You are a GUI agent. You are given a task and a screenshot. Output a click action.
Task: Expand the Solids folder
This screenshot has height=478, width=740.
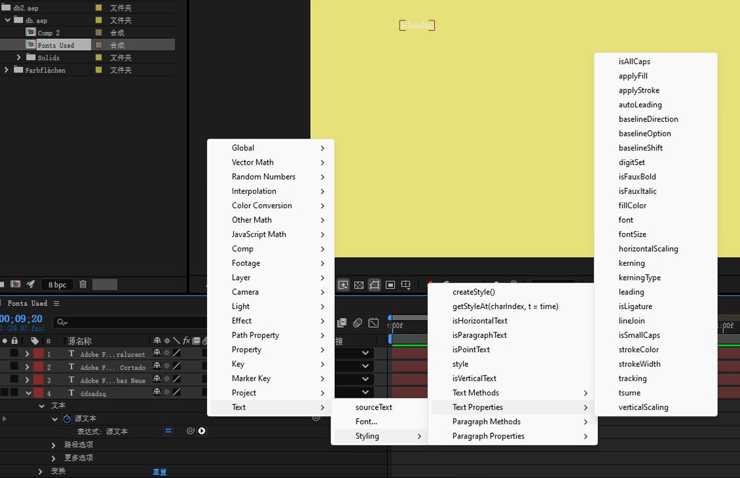click(x=19, y=57)
